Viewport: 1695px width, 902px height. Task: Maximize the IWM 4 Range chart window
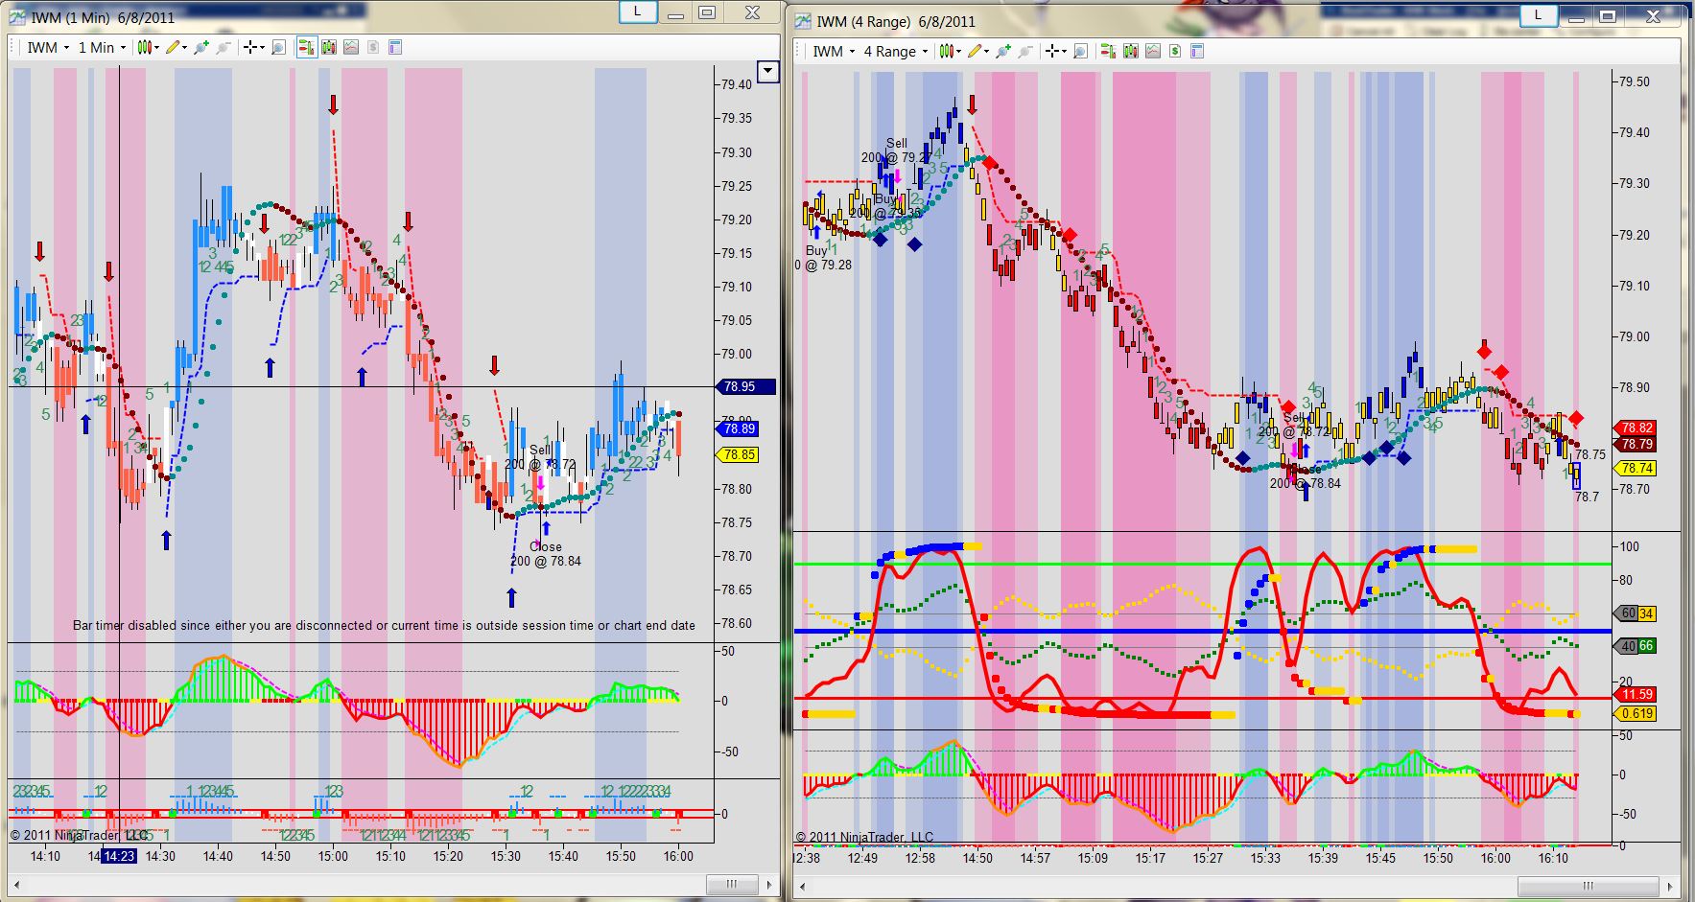(1608, 16)
